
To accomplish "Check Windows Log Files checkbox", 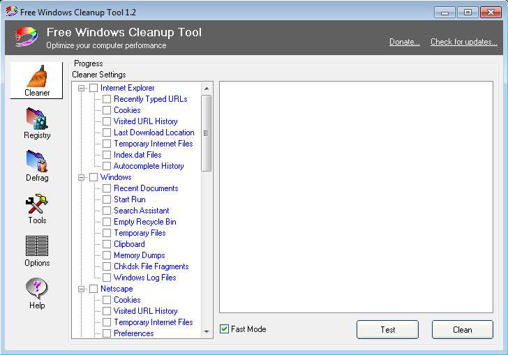I will 107,278.
